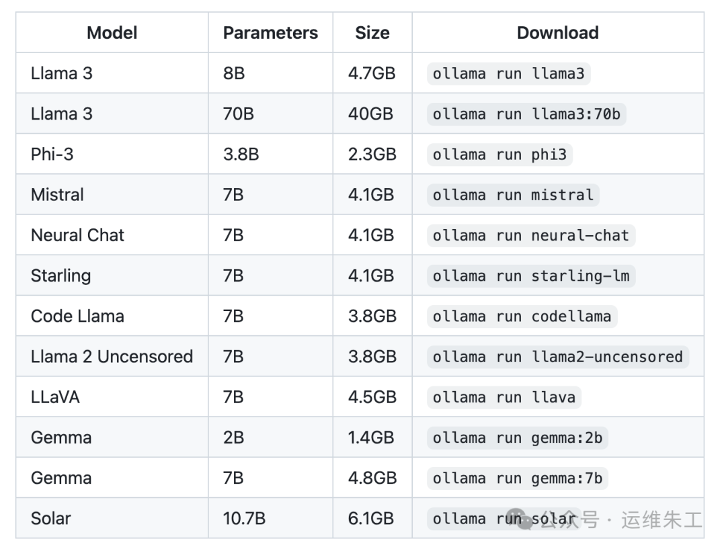
Task: Select the 'ollama run gemma:7b' command
Action: (x=517, y=478)
